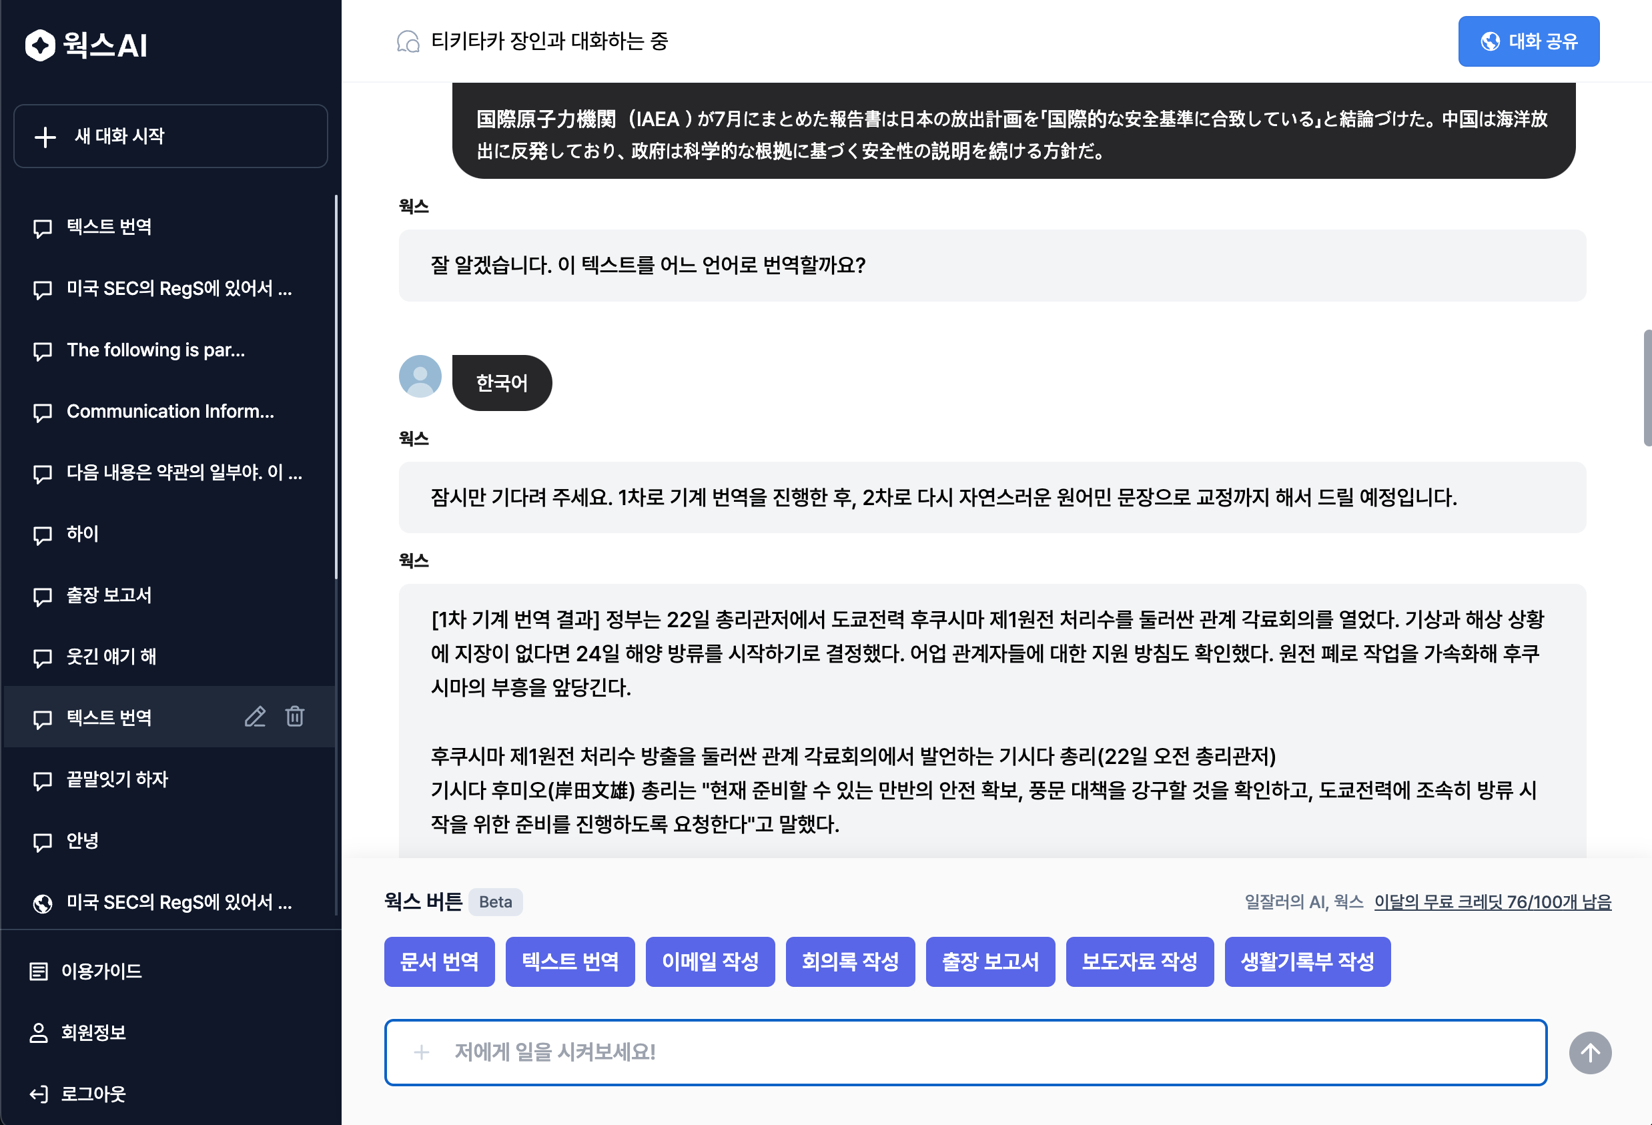The width and height of the screenshot is (1652, 1125).
Task: Select 이메일 작성 quick button
Action: [x=709, y=962]
